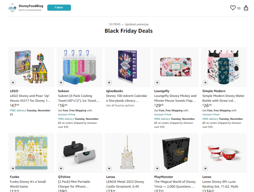Open the Loungefly Mickey and Minnie wallet link
The height and width of the screenshot is (192, 254).
(175, 98)
